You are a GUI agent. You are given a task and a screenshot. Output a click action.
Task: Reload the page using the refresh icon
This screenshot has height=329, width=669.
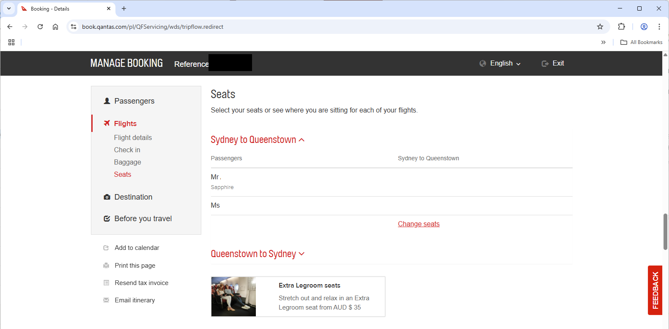coord(40,27)
